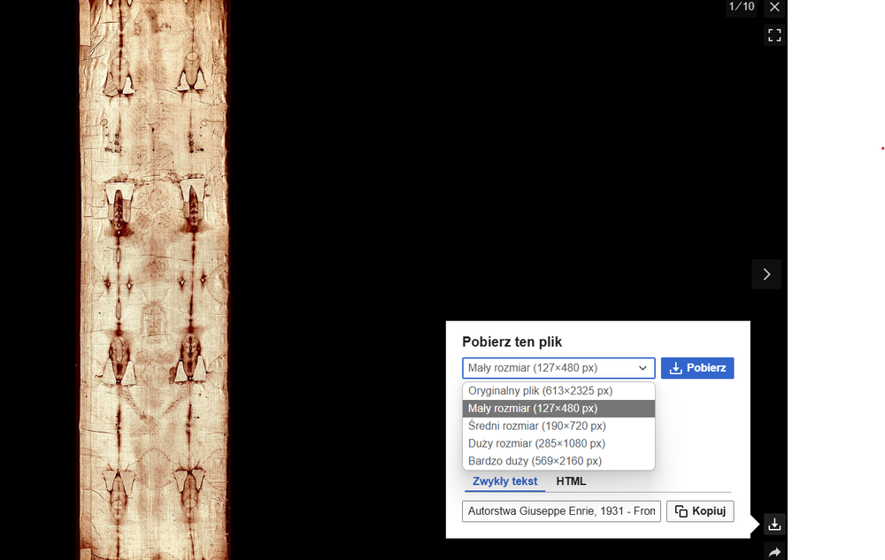Enter fullscreen mode using the corner-brackets icon
This screenshot has width=885, height=560.
coord(774,35)
